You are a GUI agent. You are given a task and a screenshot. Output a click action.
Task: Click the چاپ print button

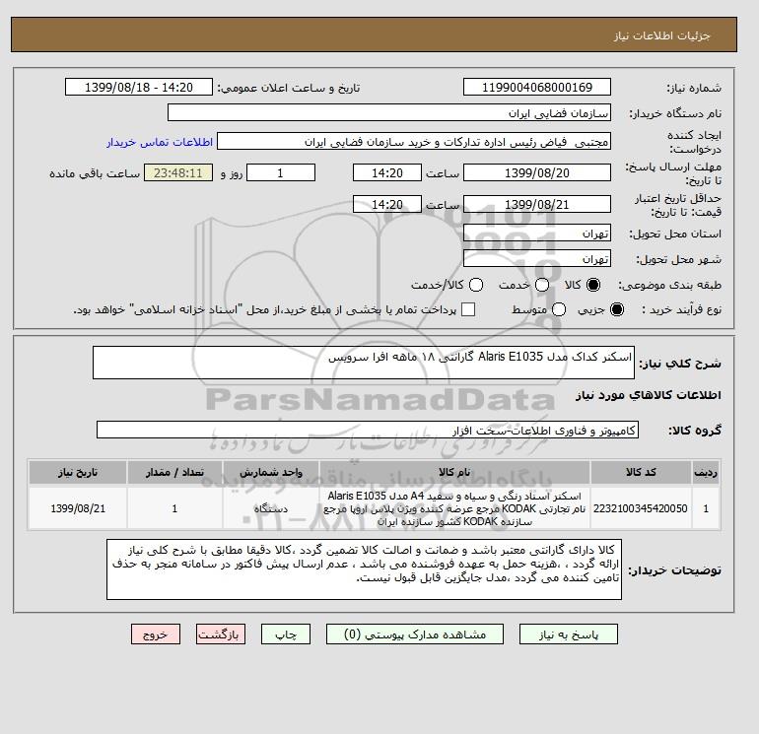(286, 634)
